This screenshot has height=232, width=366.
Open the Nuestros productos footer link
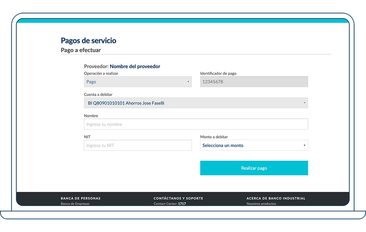261,204
